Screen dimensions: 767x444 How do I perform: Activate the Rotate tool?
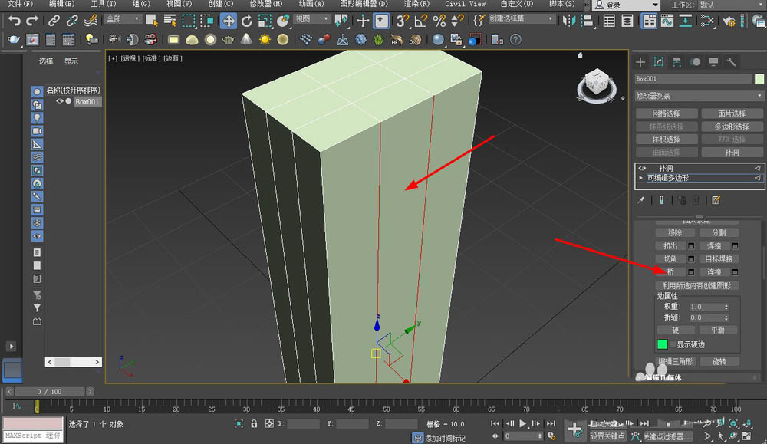click(x=246, y=21)
